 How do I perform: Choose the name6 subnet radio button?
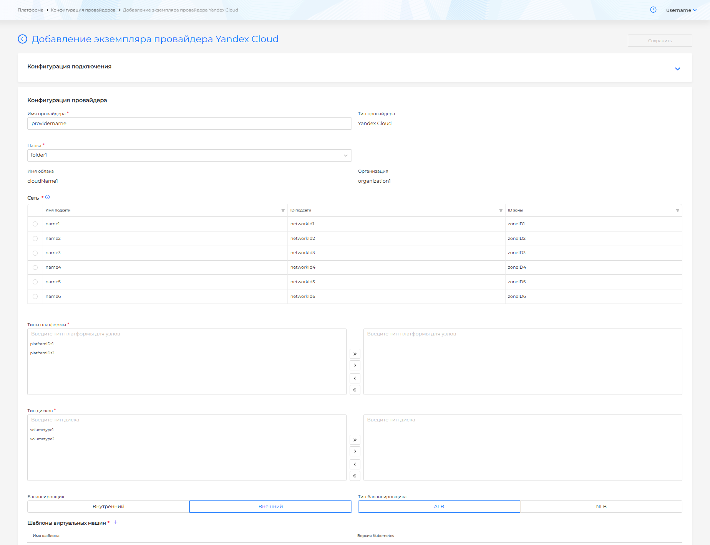(x=35, y=297)
